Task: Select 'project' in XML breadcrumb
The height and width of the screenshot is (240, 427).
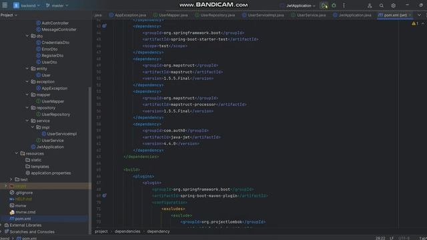Action: pos(101,231)
